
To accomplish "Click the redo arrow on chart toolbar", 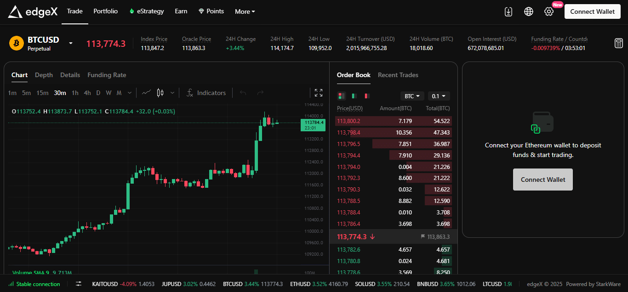I will [x=260, y=93].
